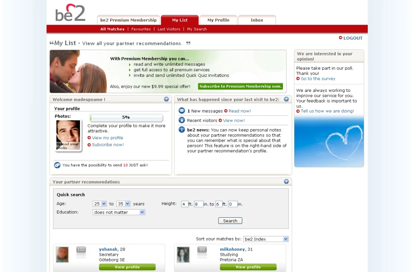Open My Search submenu item

(x=197, y=29)
